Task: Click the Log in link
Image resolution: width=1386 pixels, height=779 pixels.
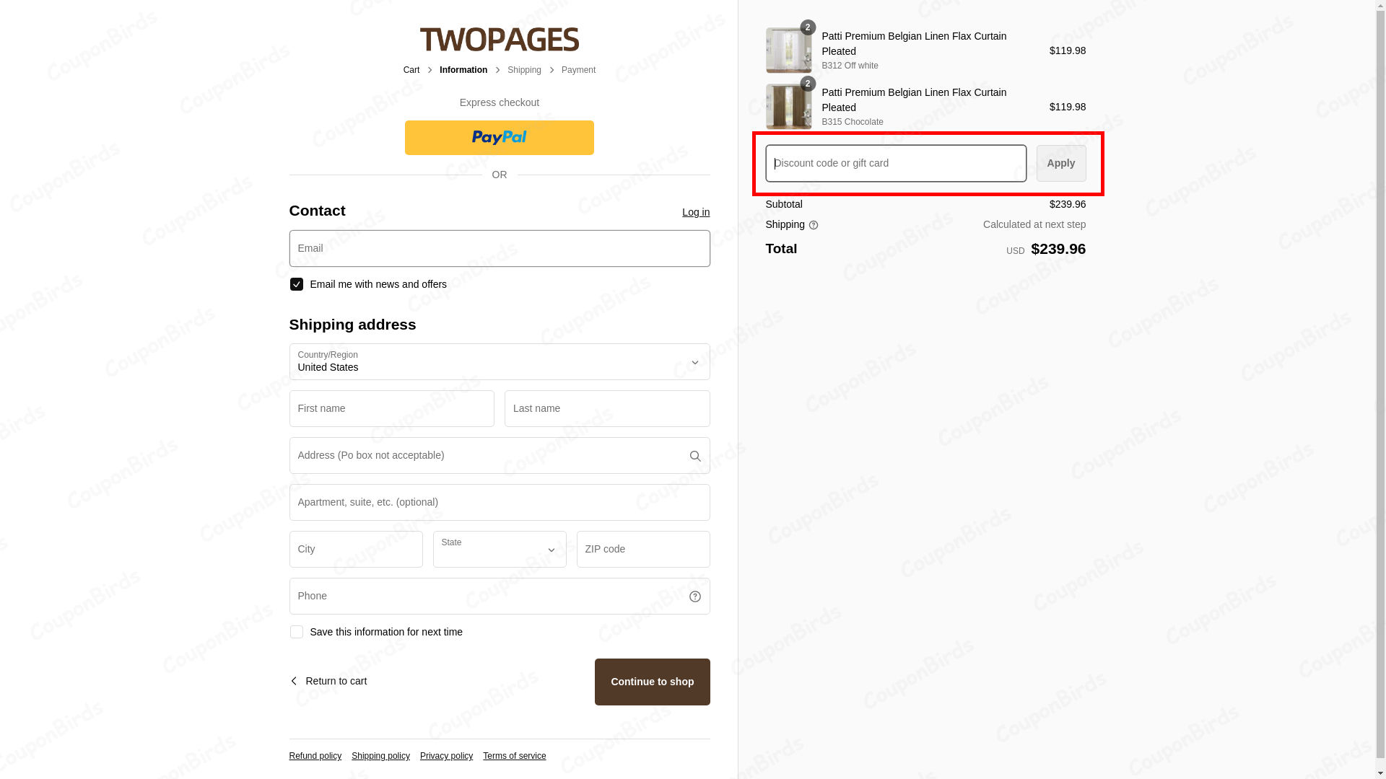Action: pos(696,212)
